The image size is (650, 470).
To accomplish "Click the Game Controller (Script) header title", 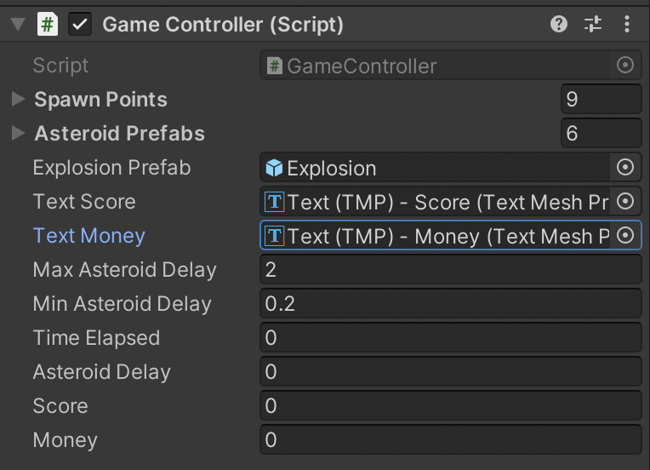I will 223,25.
